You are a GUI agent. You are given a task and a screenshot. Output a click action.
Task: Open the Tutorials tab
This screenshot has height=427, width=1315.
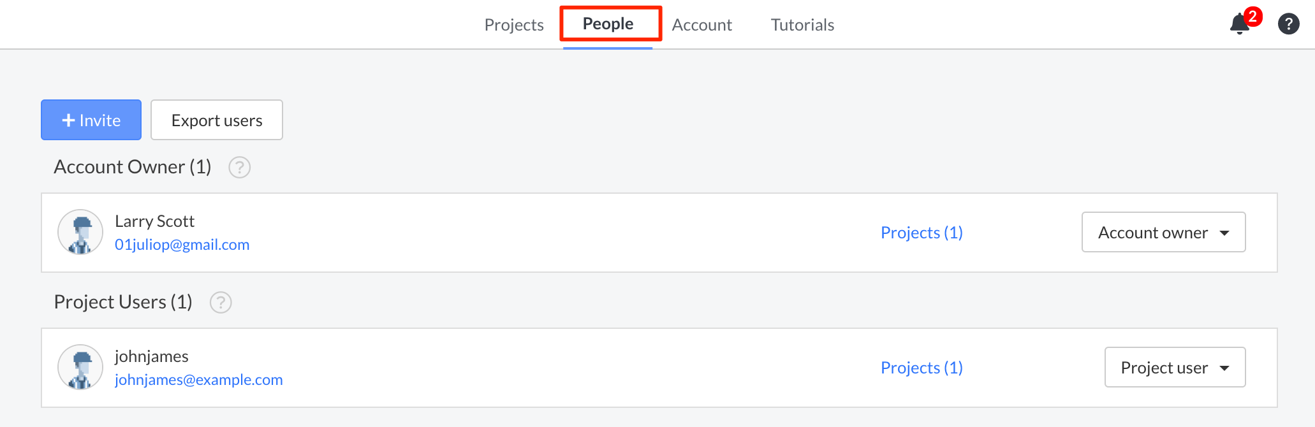tap(802, 25)
